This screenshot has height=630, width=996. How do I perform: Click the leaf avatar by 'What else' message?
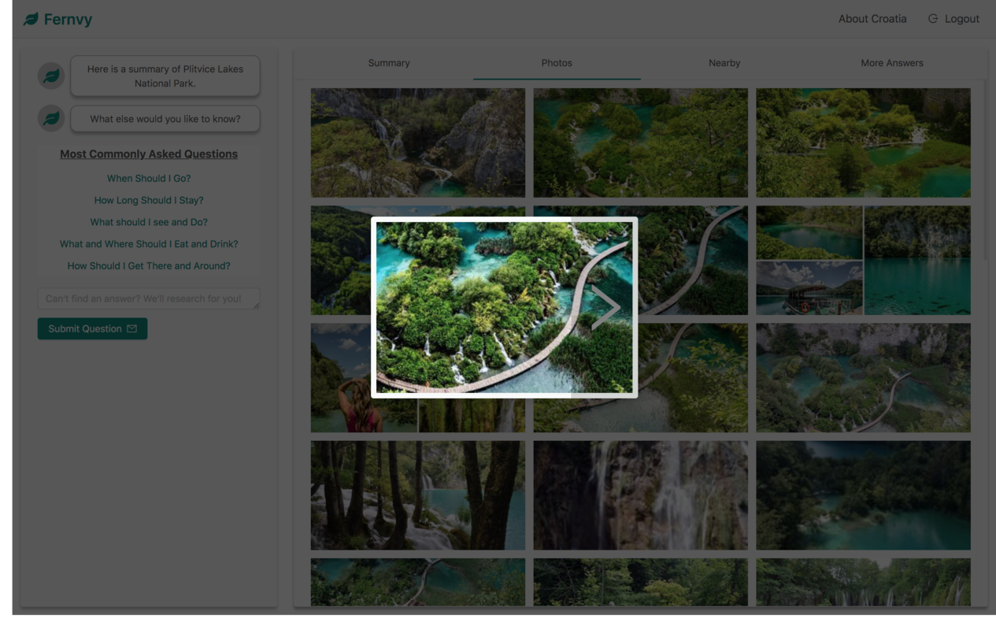coord(51,118)
